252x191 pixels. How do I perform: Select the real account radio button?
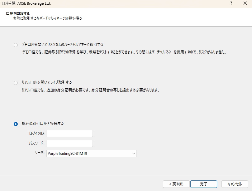point(16,83)
